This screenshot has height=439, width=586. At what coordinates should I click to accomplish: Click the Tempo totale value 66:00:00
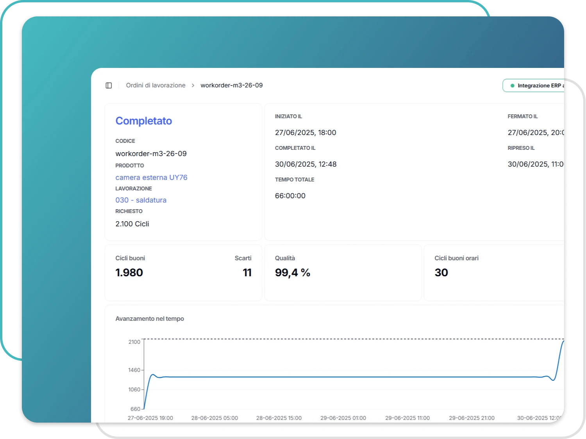point(290,196)
